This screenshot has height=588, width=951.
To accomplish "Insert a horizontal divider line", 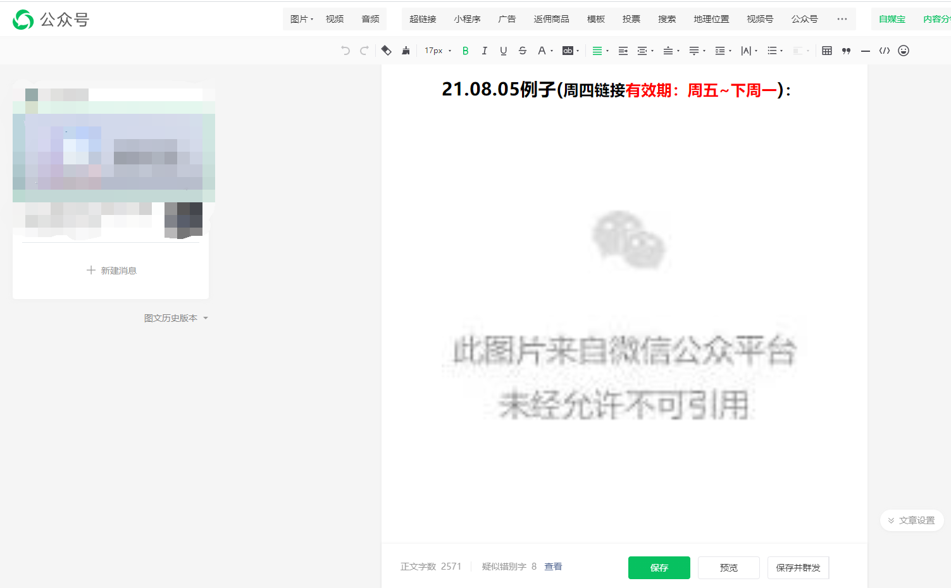I will pyautogui.click(x=865, y=51).
